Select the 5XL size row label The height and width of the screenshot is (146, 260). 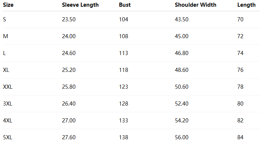coord(7,137)
